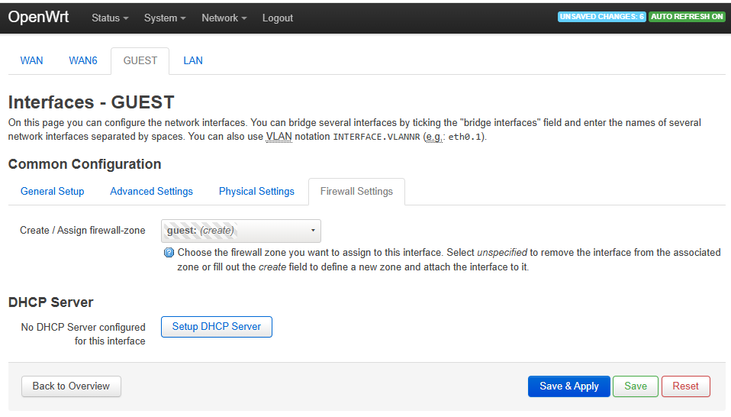Open the General Setup tab

(x=52, y=191)
